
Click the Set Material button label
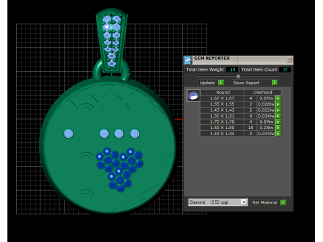pyautogui.click(x=264, y=202)
